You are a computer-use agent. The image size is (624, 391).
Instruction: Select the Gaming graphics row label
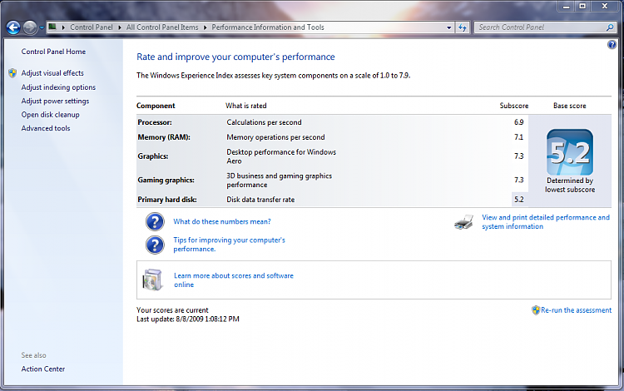click(166, 181)
